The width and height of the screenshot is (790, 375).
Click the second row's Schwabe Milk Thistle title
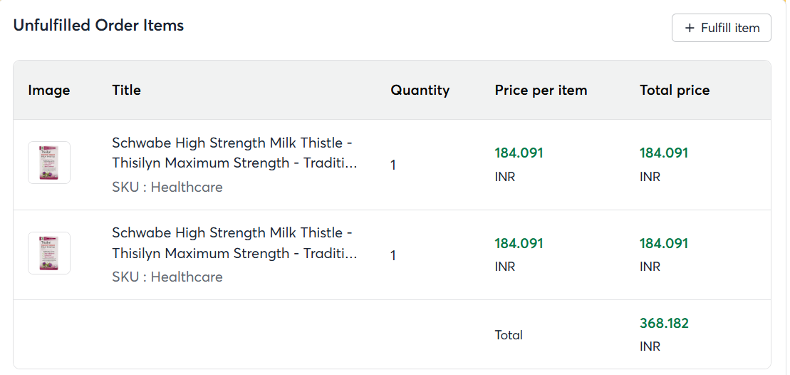234,243
